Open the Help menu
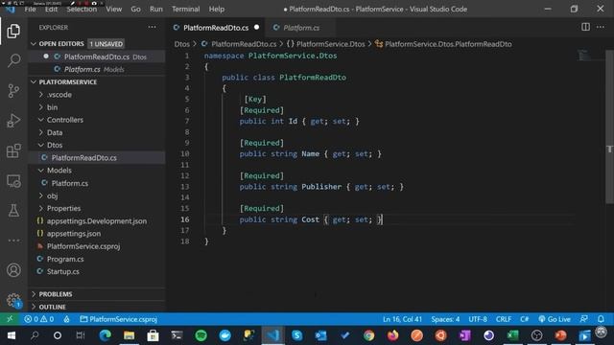Image resolution: width=614 pixels, height=345 pixels. point(217,9)
